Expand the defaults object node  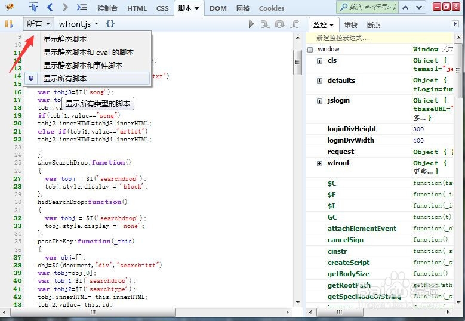point(320,81)
